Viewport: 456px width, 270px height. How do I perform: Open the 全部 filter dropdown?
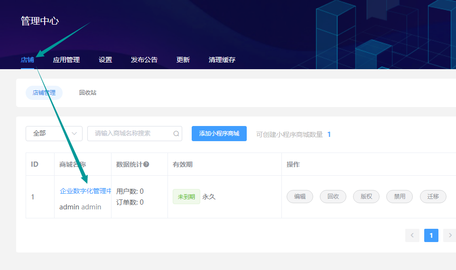[54, 134]
